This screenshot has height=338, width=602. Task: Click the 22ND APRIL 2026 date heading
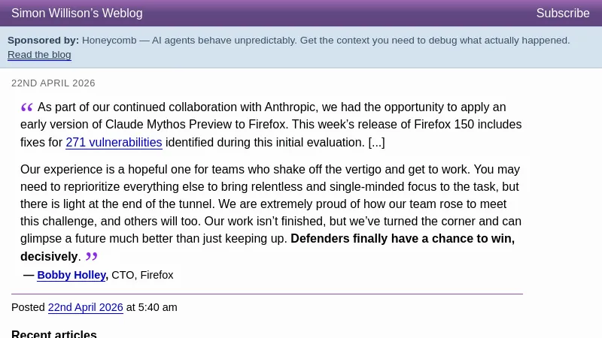point(53,83)
